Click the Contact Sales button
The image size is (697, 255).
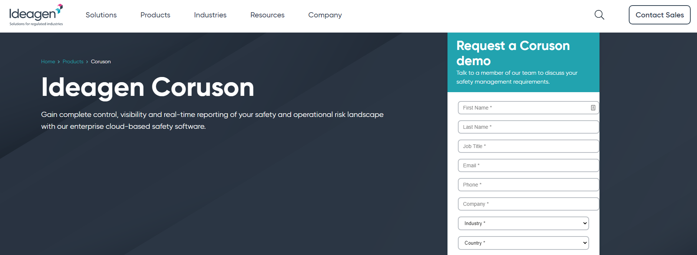(660, 15)
